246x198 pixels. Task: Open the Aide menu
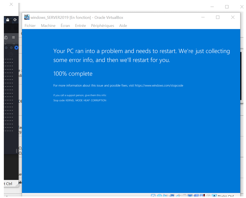coord(123,26)
